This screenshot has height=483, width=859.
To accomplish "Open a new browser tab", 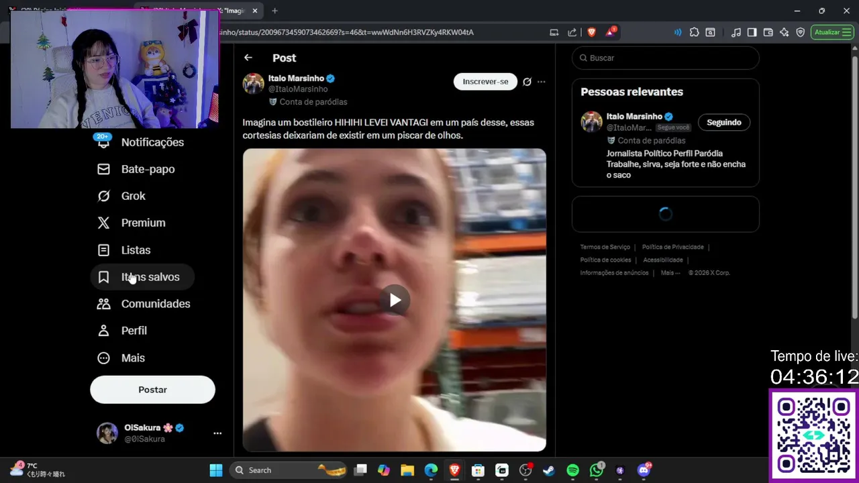I will tap(274, 11).
